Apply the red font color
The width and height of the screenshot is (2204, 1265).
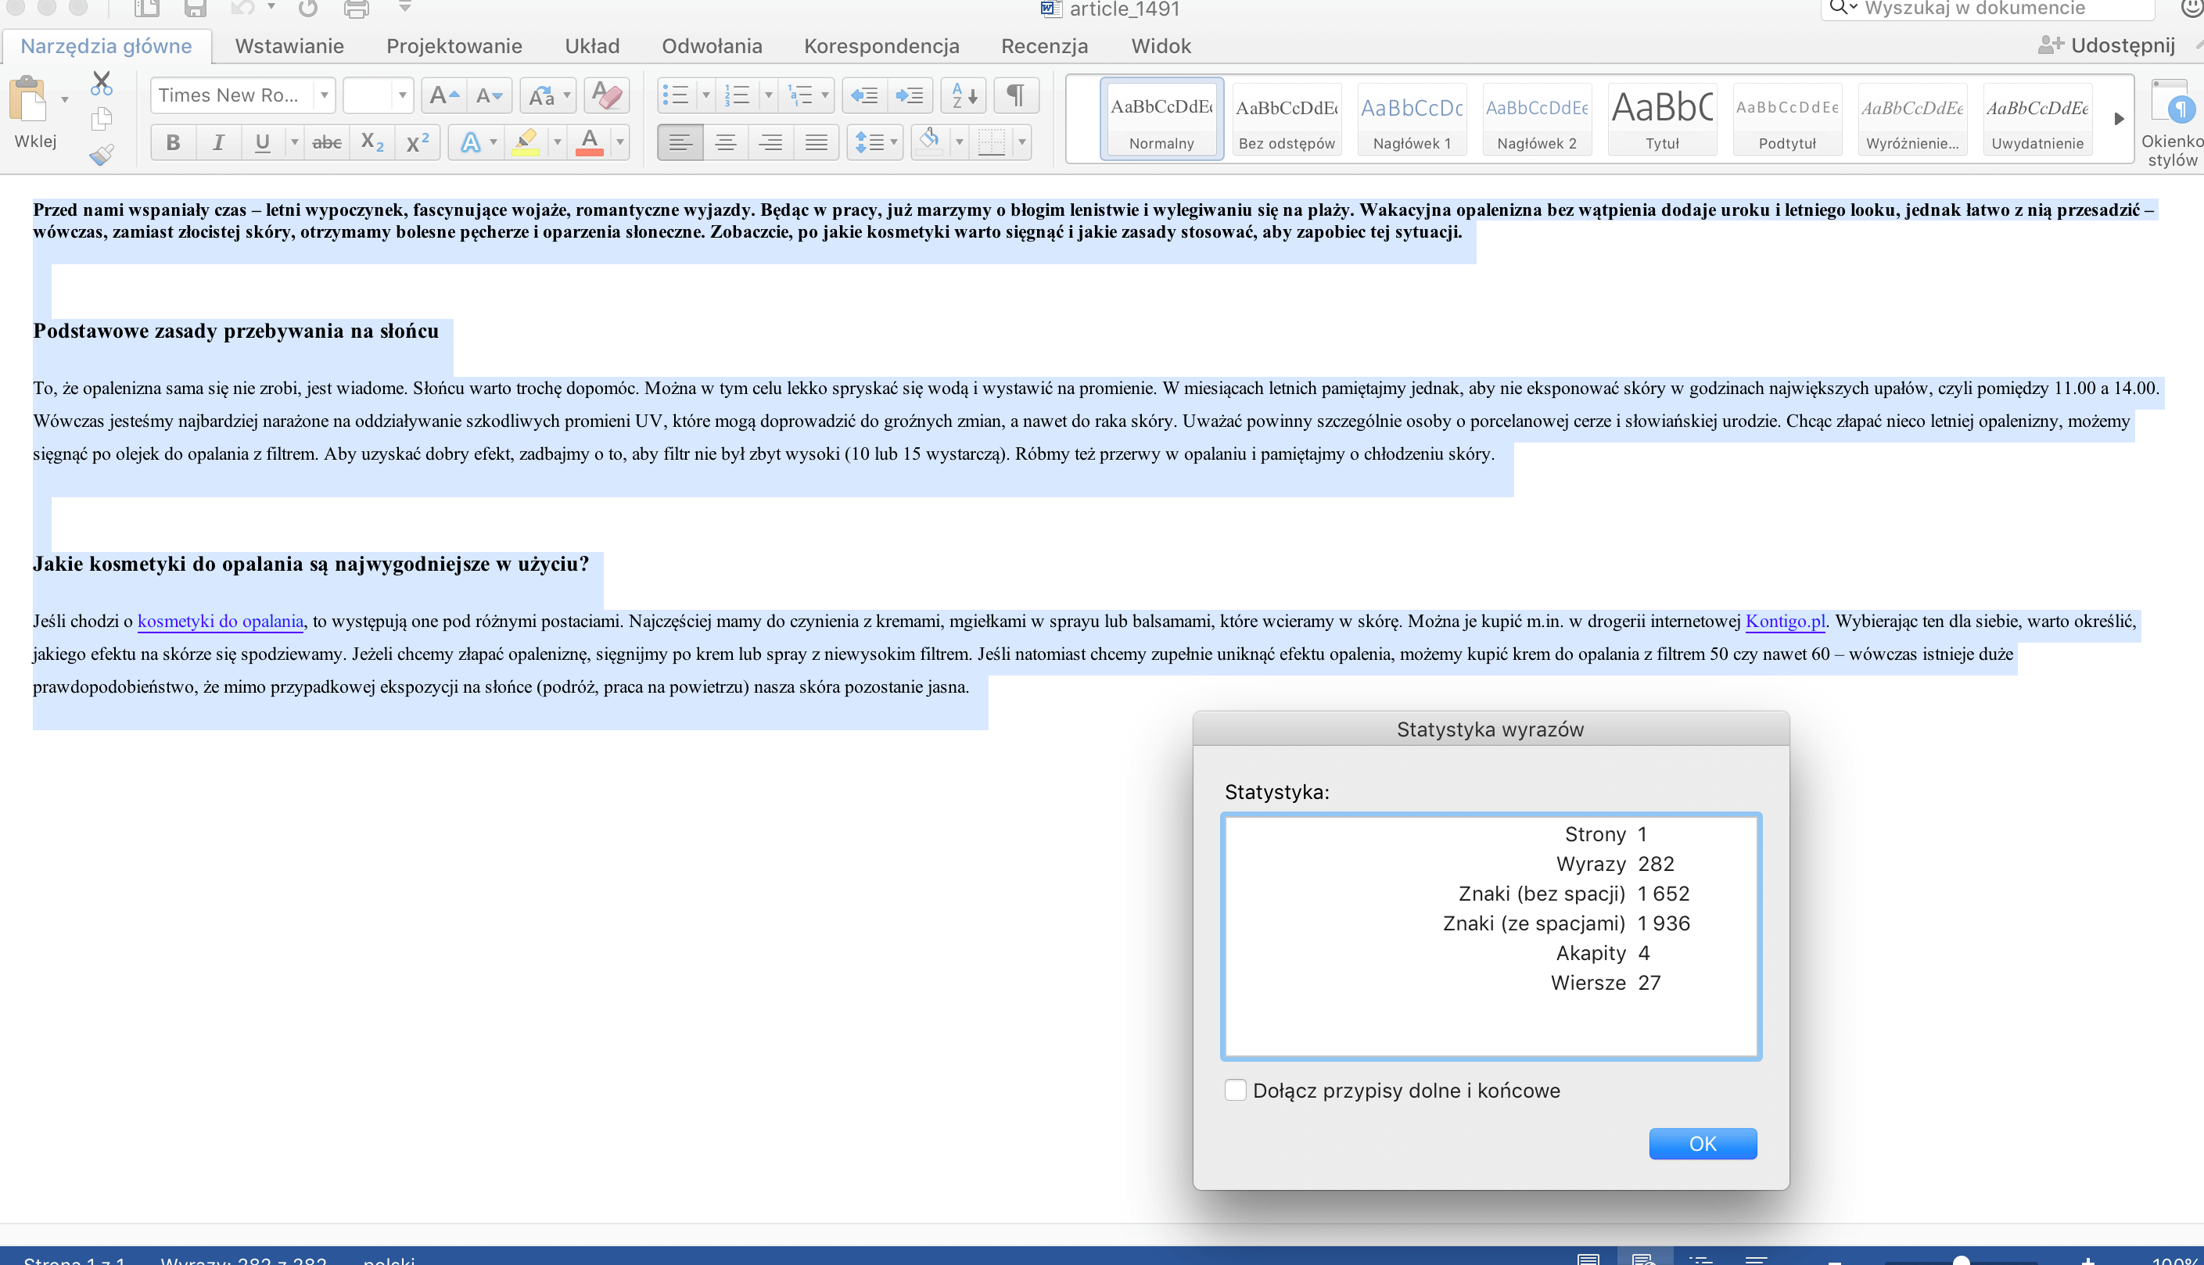click(589, 142)
